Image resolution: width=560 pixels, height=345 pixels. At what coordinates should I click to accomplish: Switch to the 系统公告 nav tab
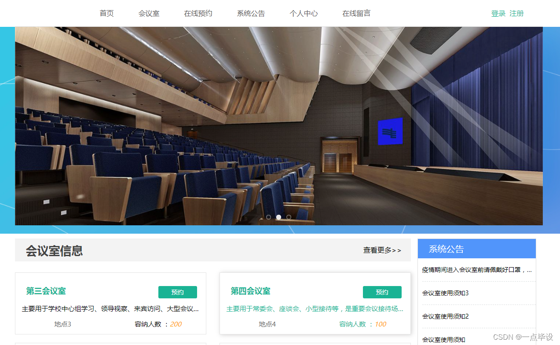click(251, 13)
